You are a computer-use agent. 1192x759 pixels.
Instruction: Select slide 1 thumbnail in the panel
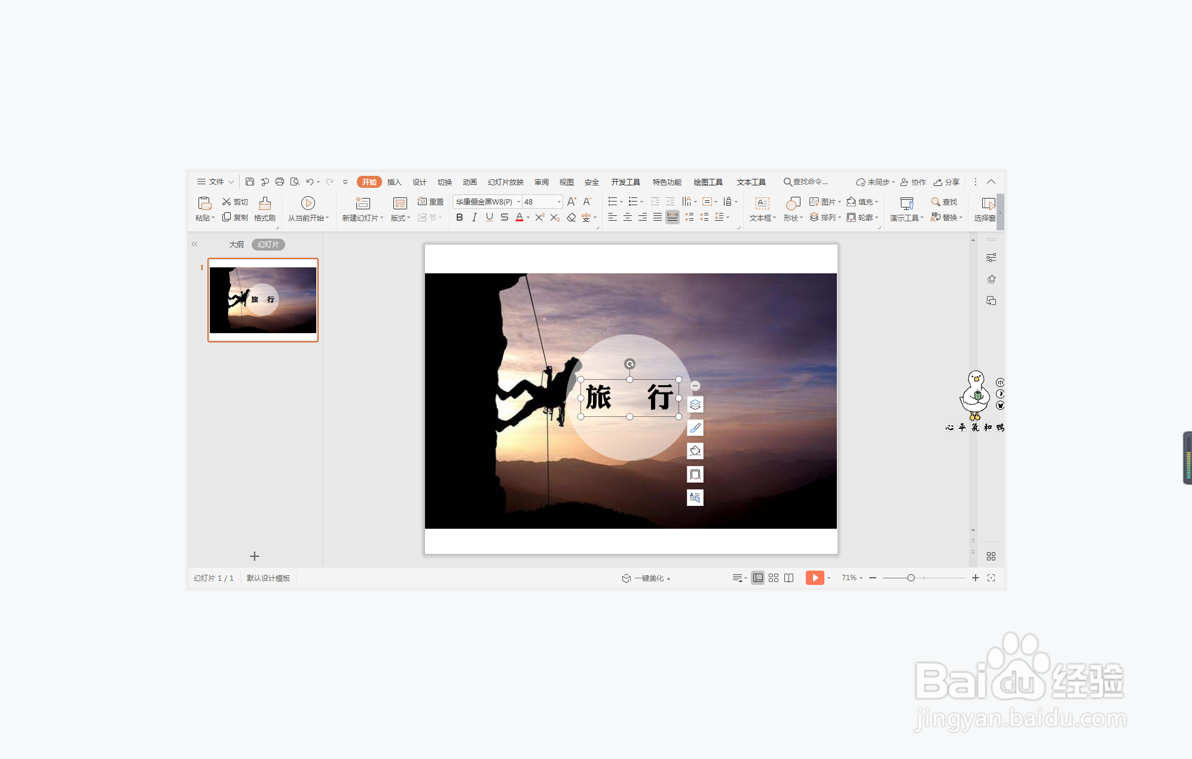pos(263,300)
